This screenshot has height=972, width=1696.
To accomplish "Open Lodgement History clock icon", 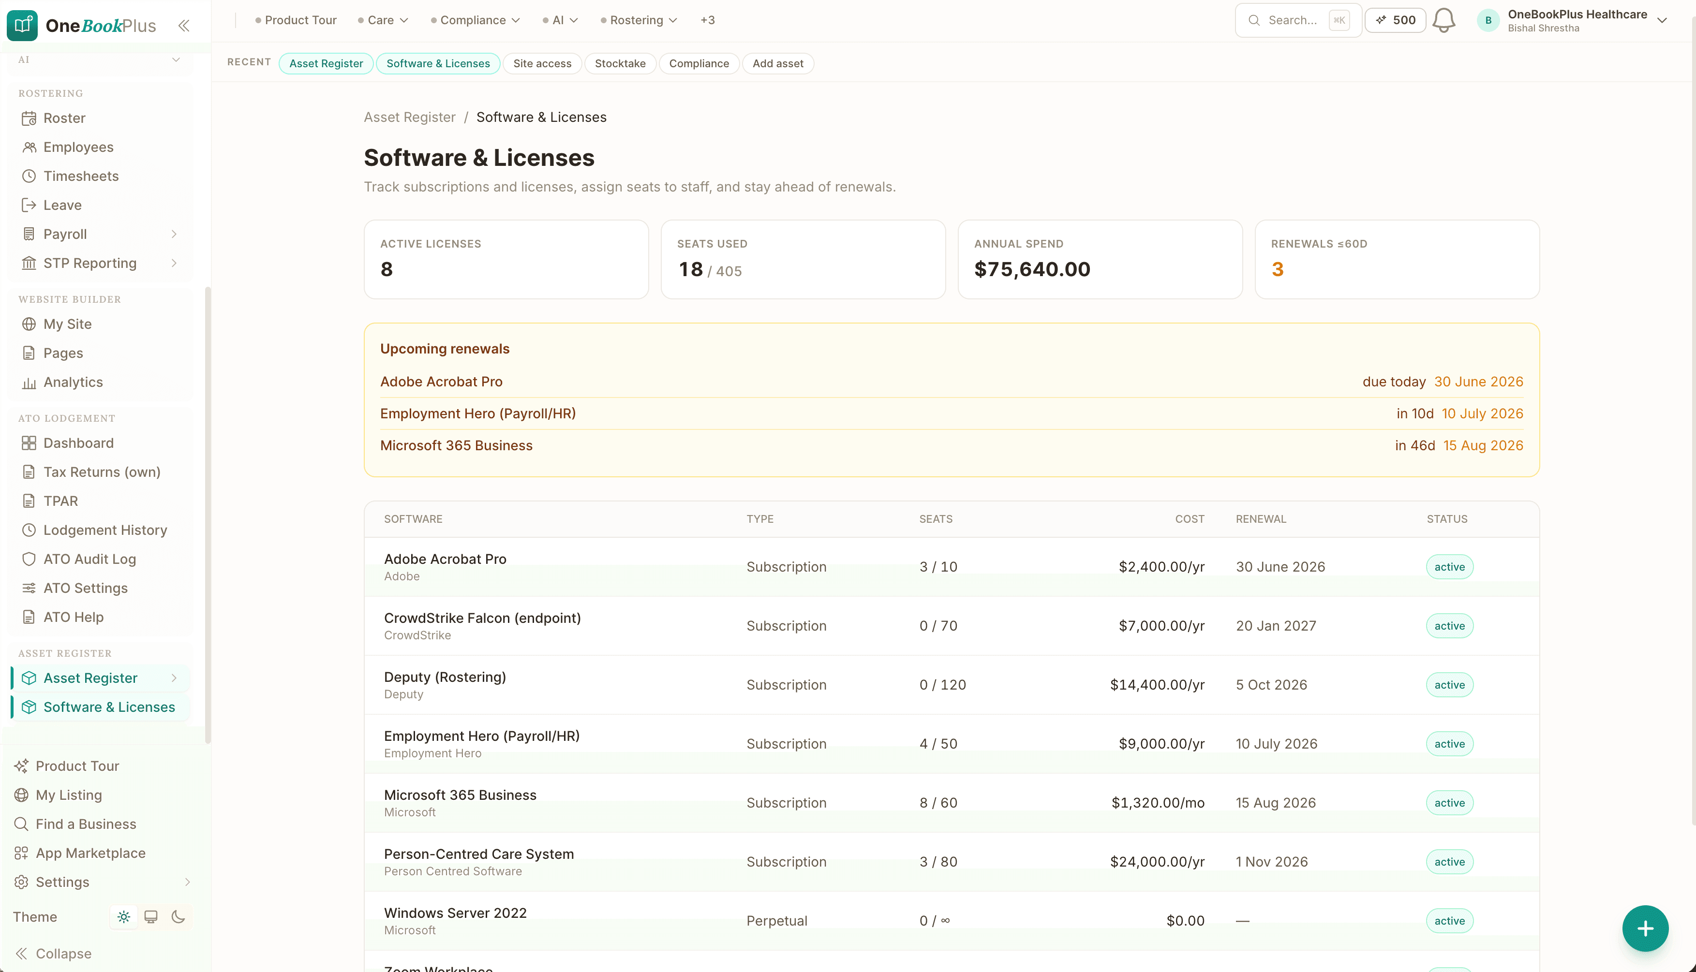I will coord(29,530).
